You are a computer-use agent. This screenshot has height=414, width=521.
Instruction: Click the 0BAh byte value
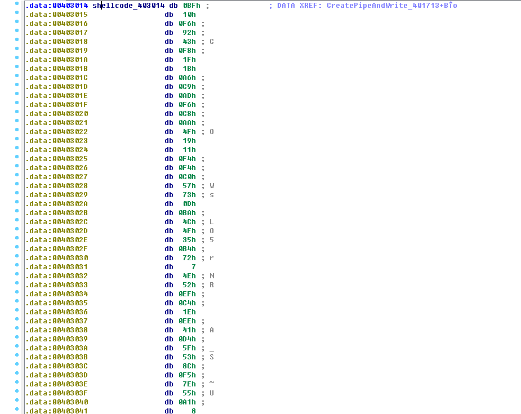188,213
